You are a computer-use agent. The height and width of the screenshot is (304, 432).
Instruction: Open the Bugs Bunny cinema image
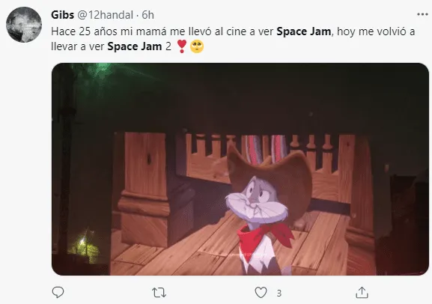click(240, 169)
